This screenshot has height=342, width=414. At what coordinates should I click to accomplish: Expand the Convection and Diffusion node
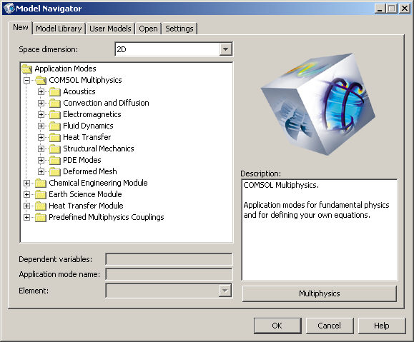[41, 103]
